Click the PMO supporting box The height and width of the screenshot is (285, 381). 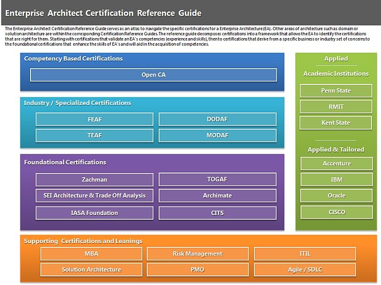198,270
